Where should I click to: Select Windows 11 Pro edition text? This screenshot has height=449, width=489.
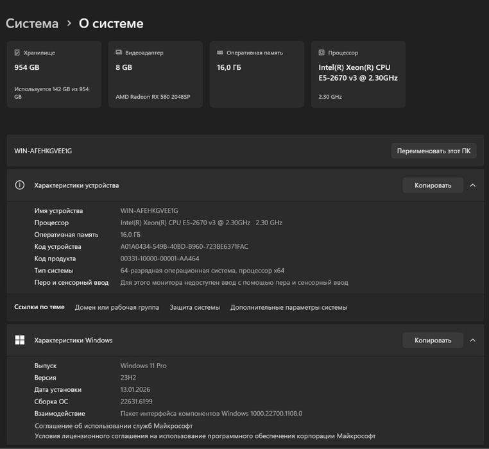(144, 366)
